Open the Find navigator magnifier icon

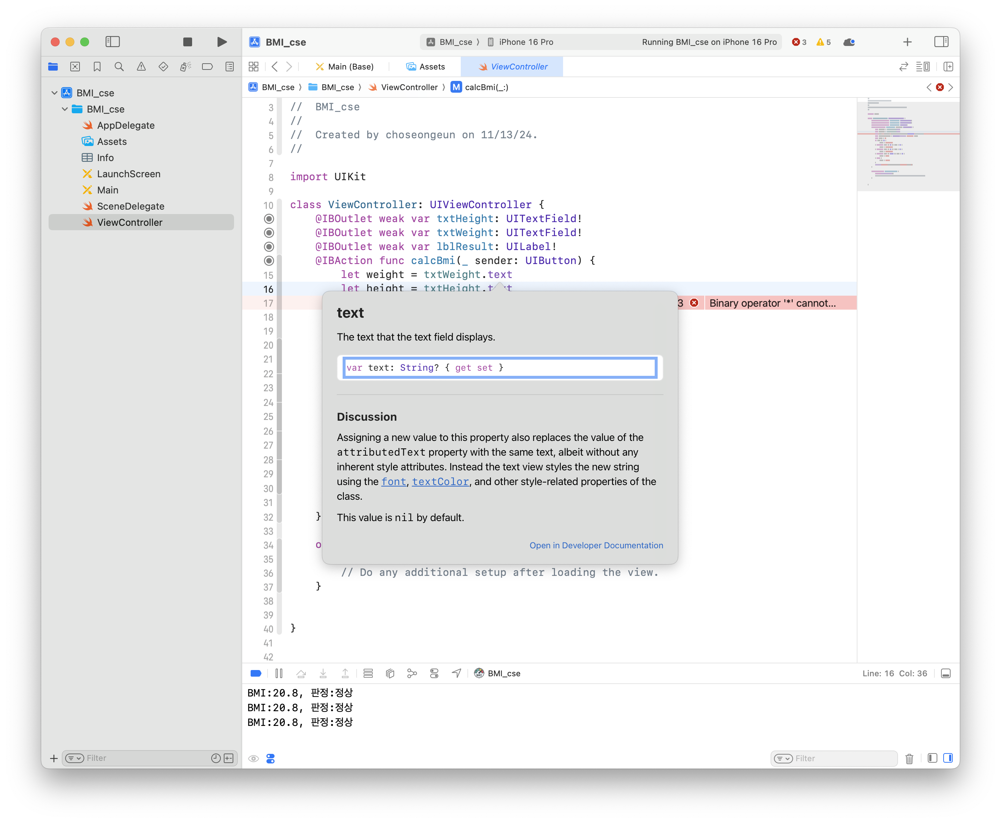[119, 67]
